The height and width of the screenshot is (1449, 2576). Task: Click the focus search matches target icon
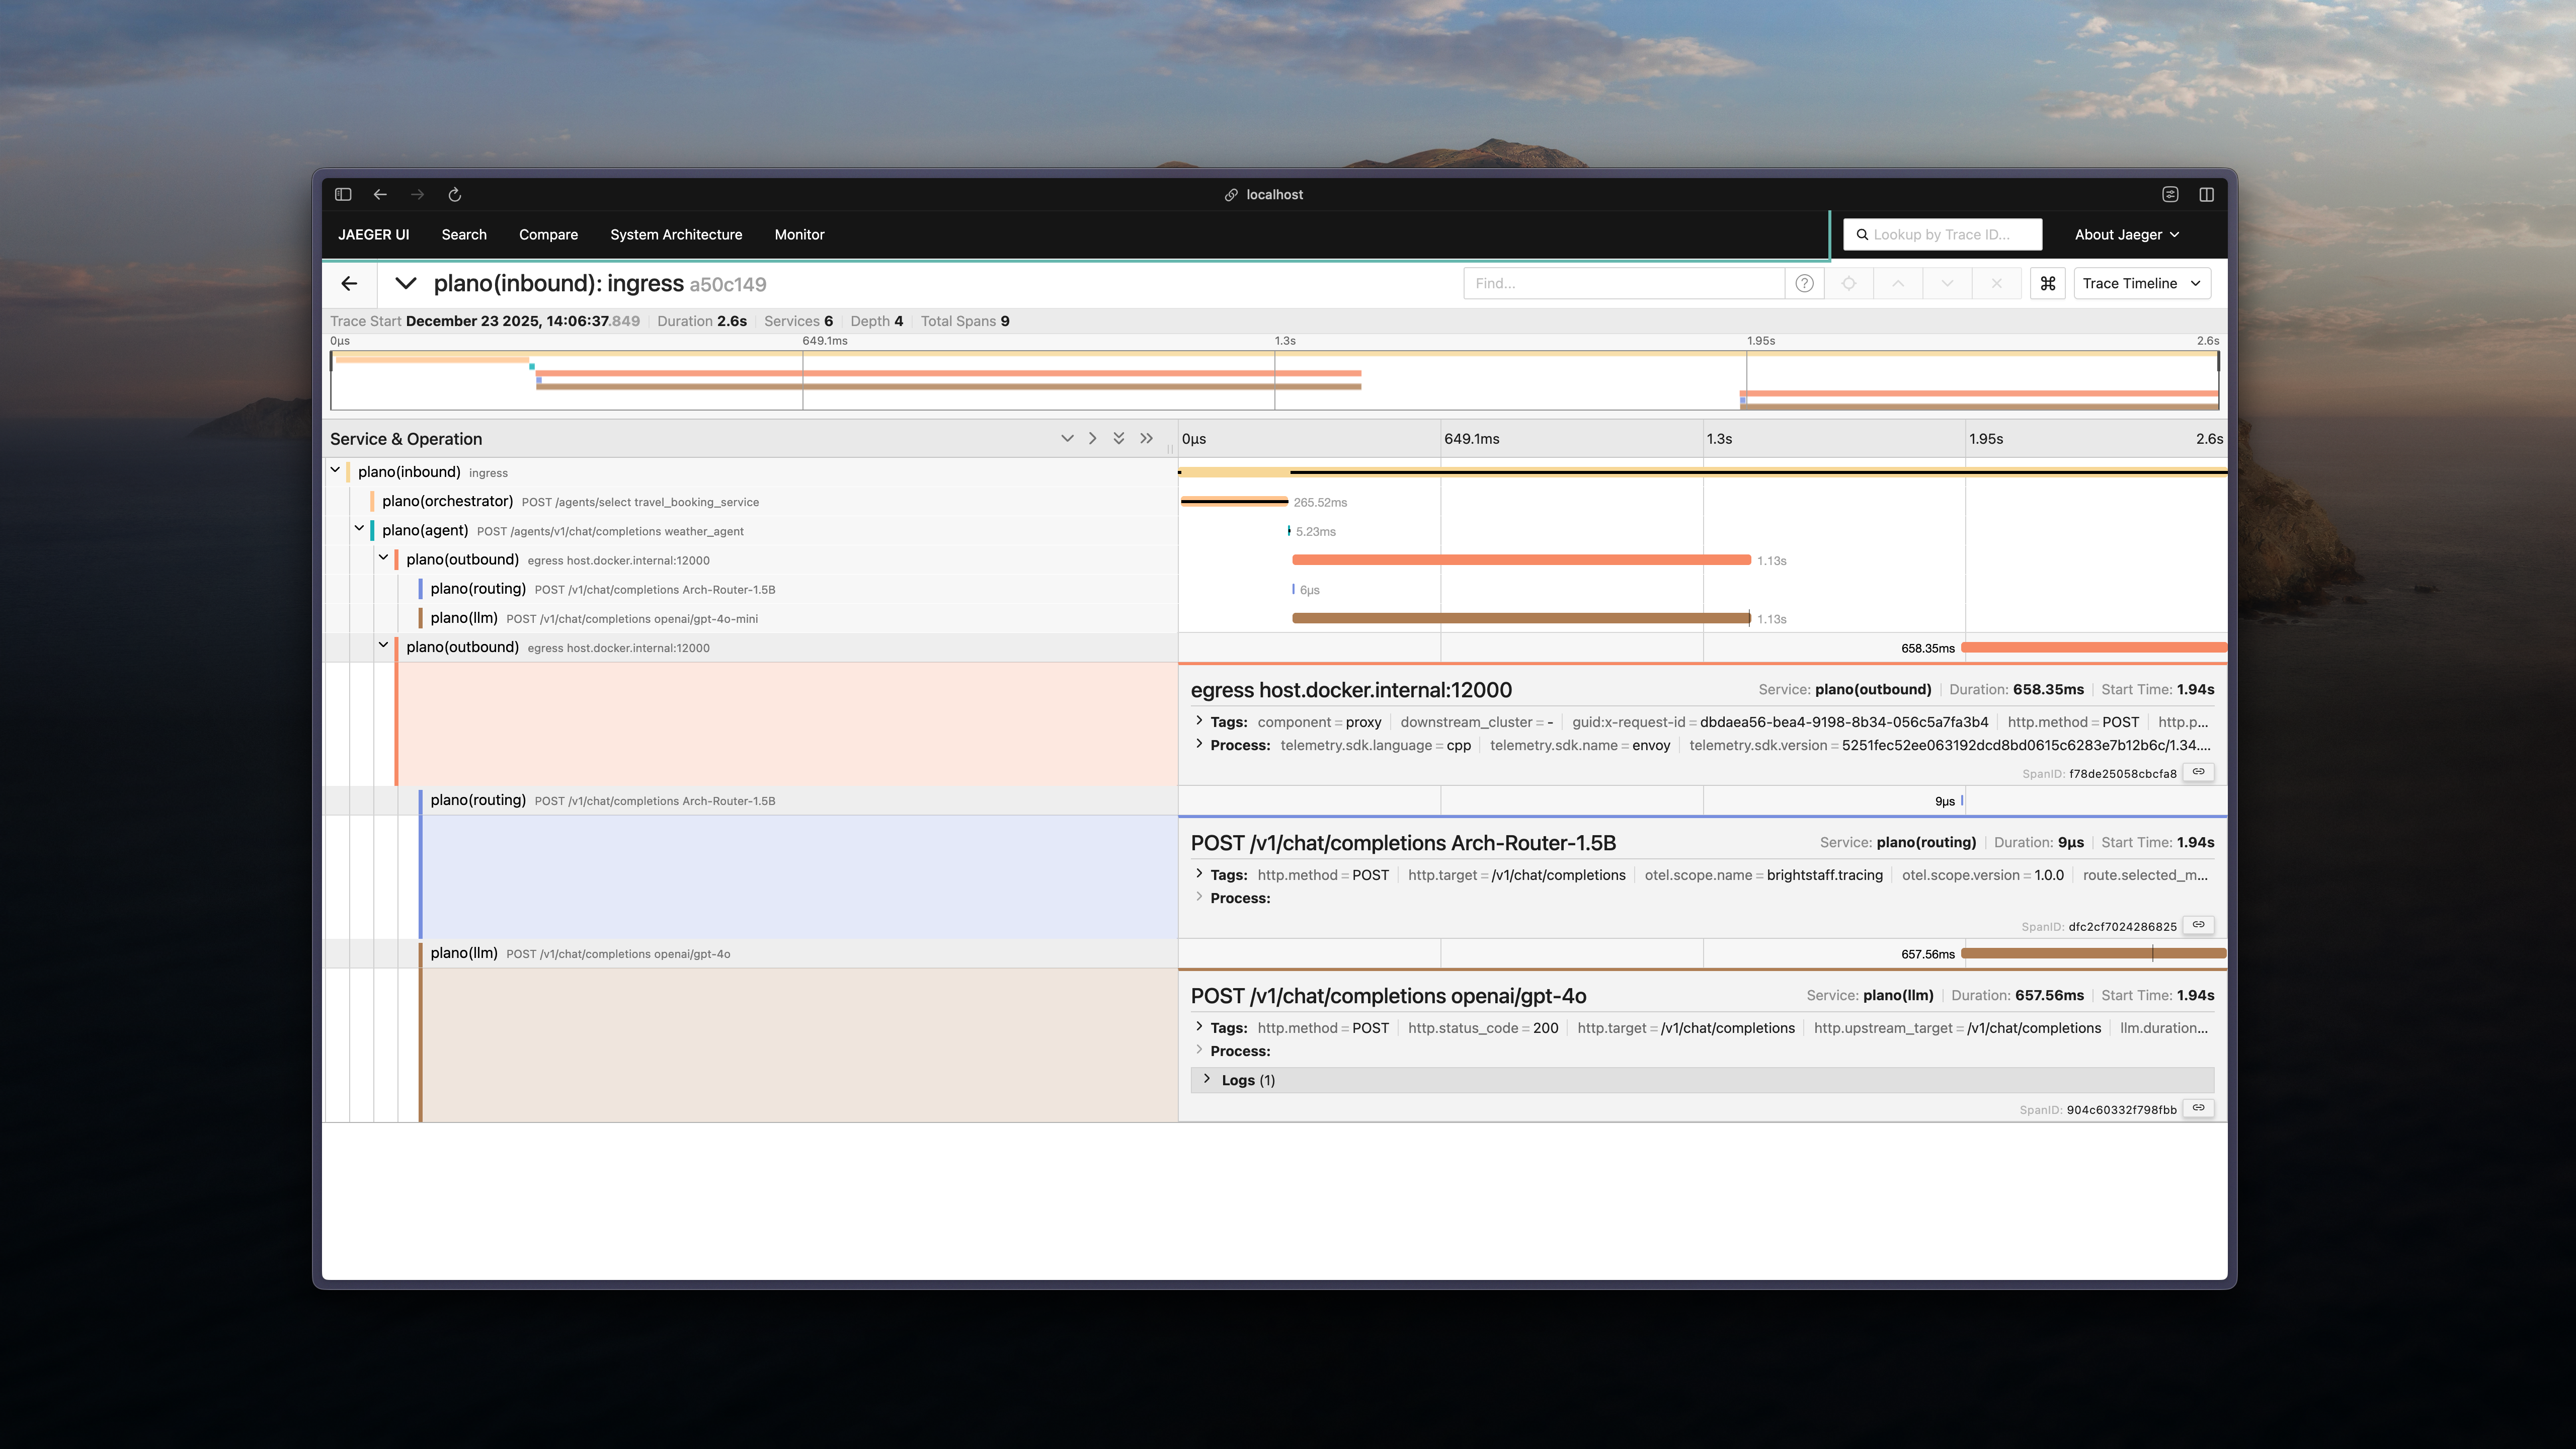coord(1848,284)
